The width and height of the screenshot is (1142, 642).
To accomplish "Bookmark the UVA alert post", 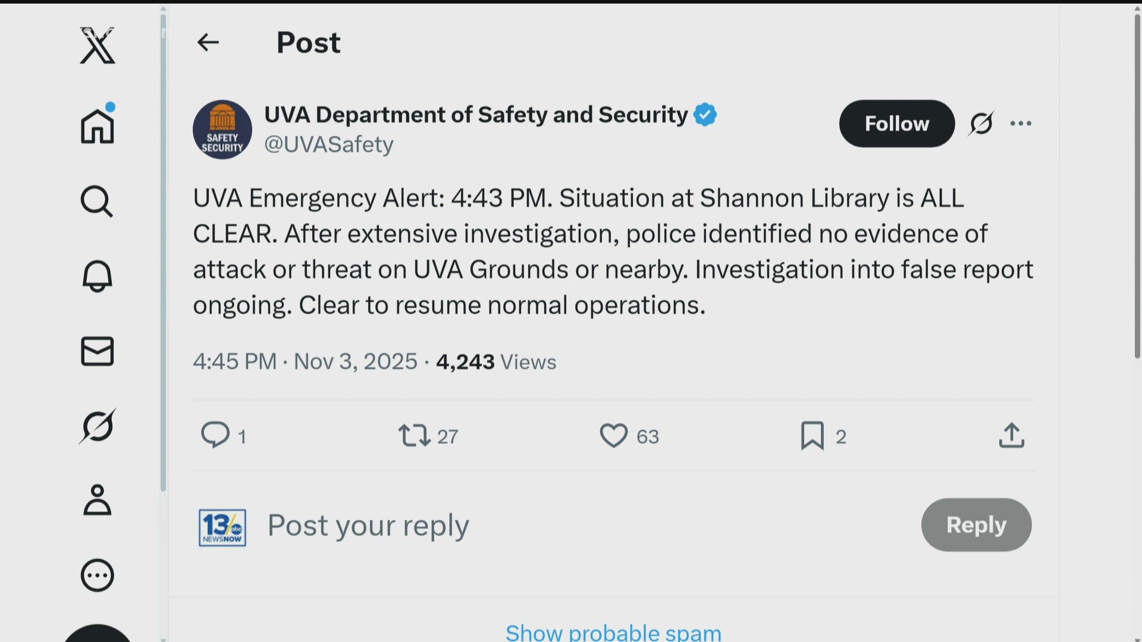I will [x=812, y=435].
